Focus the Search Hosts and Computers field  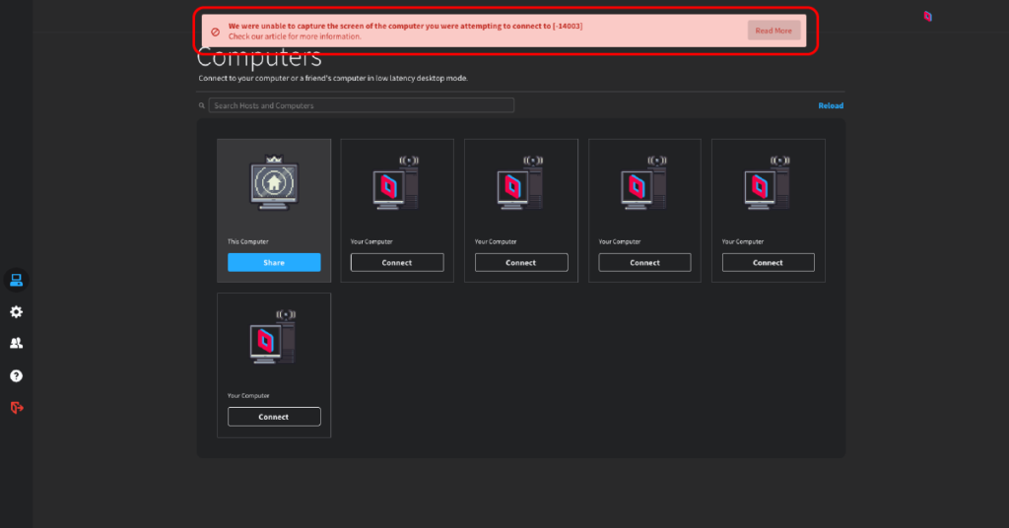pos(360,105)
